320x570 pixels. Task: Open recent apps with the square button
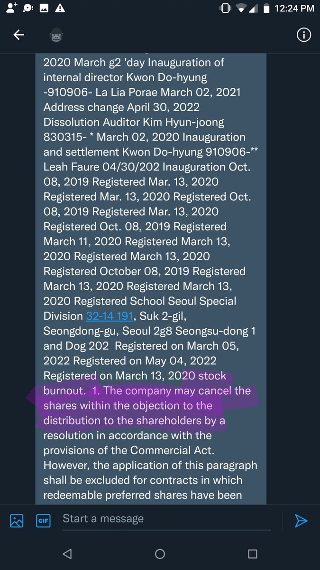click(x=252, y=554)
